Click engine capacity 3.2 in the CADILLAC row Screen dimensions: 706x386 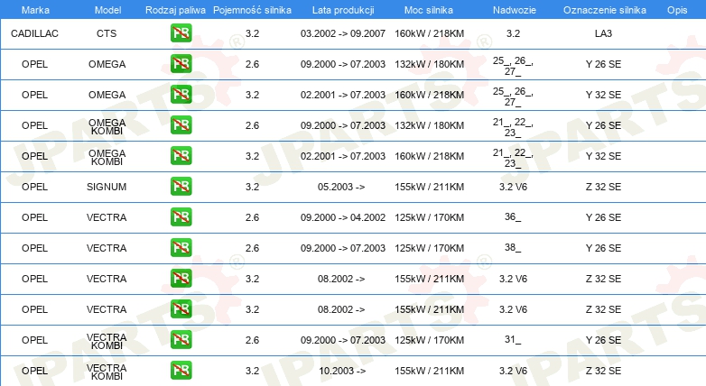pos(252,33)
